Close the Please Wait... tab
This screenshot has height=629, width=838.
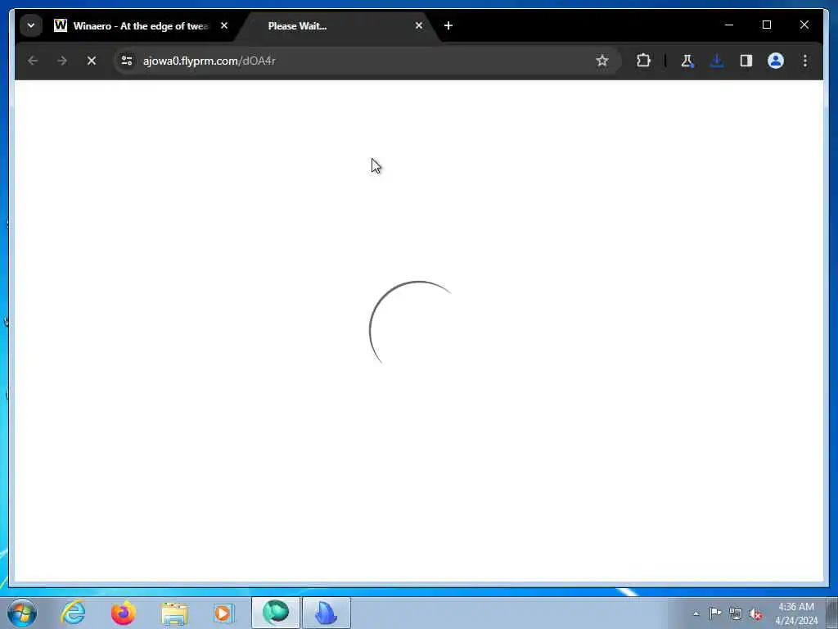click(x=419, y=25)
